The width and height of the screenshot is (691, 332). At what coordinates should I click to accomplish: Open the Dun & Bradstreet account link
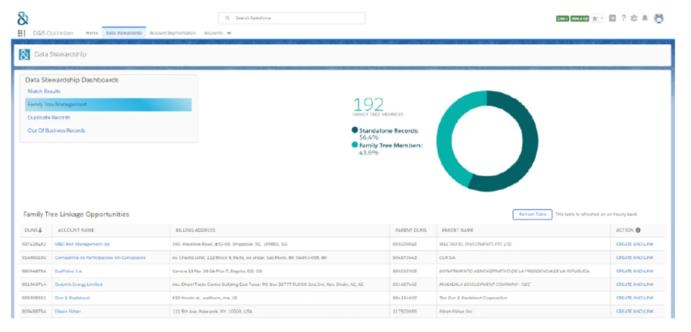(x=72, y=298)
